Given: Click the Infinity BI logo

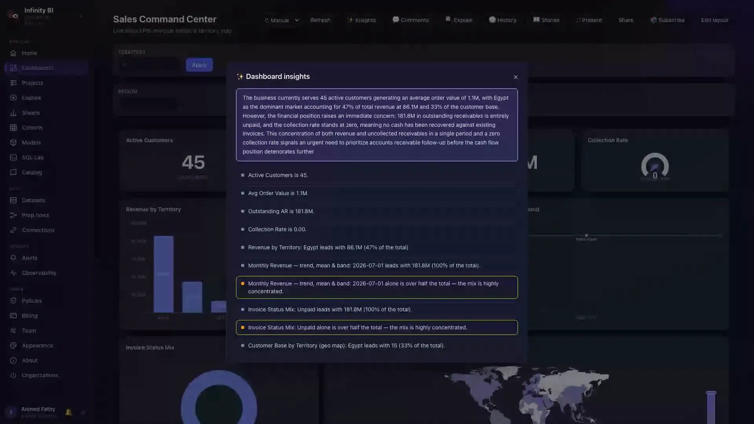Looking at the screenshot, I should click(13, 16).
